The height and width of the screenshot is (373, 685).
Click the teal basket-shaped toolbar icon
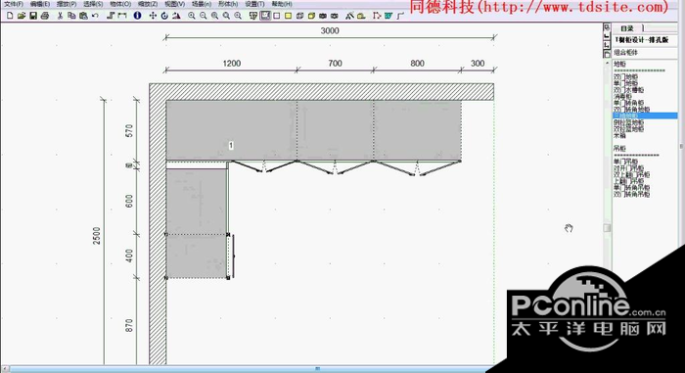click(388, 16)
